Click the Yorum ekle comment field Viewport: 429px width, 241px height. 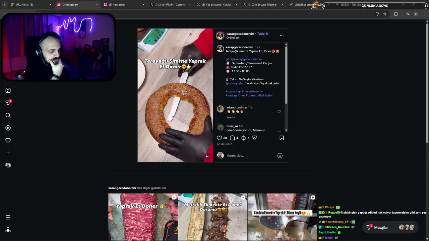(251, 156)
